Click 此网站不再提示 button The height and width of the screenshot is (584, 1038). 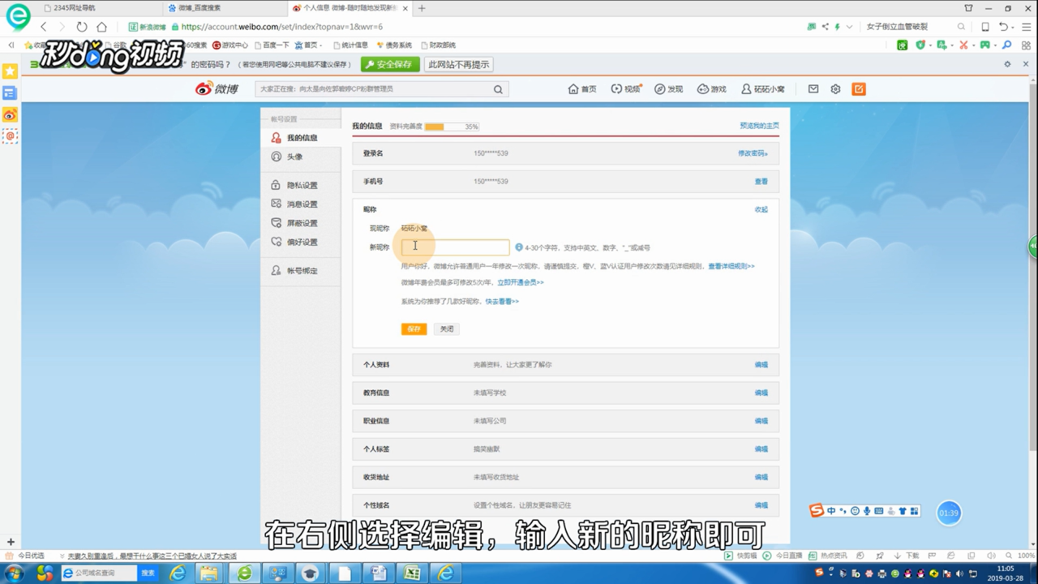coord(459,64)
